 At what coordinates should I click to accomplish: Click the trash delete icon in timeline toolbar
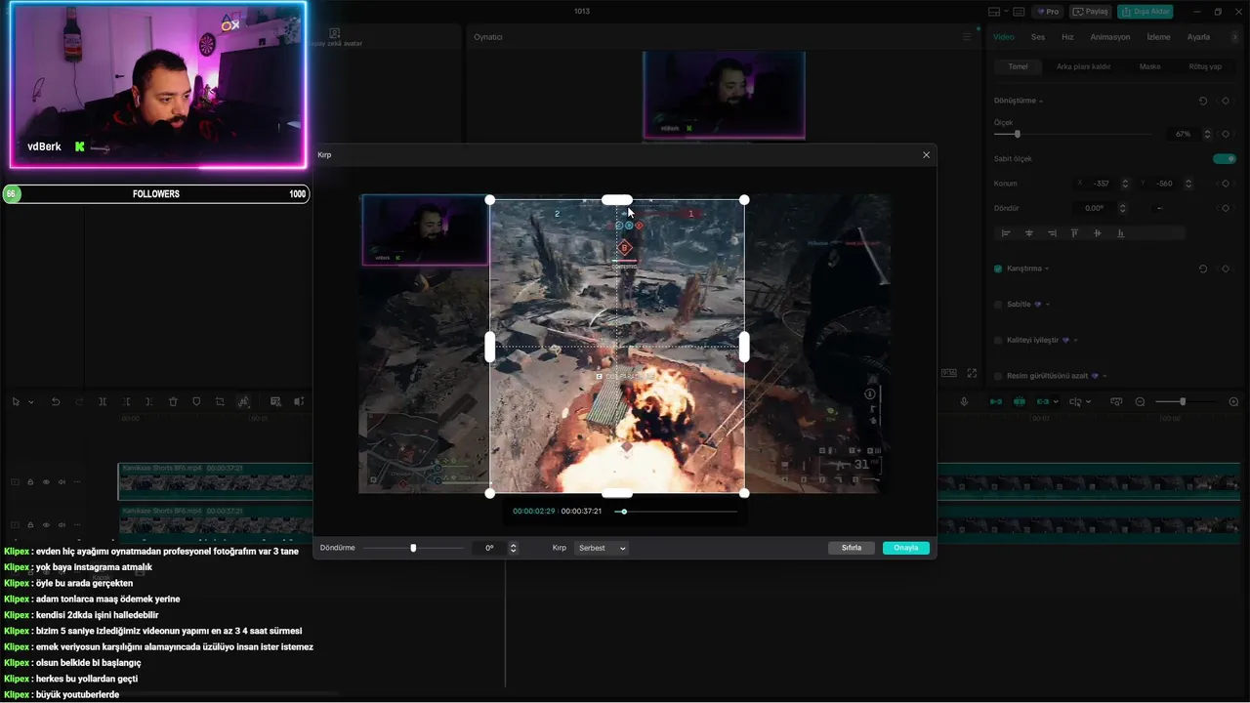click(x=173, y=401)
